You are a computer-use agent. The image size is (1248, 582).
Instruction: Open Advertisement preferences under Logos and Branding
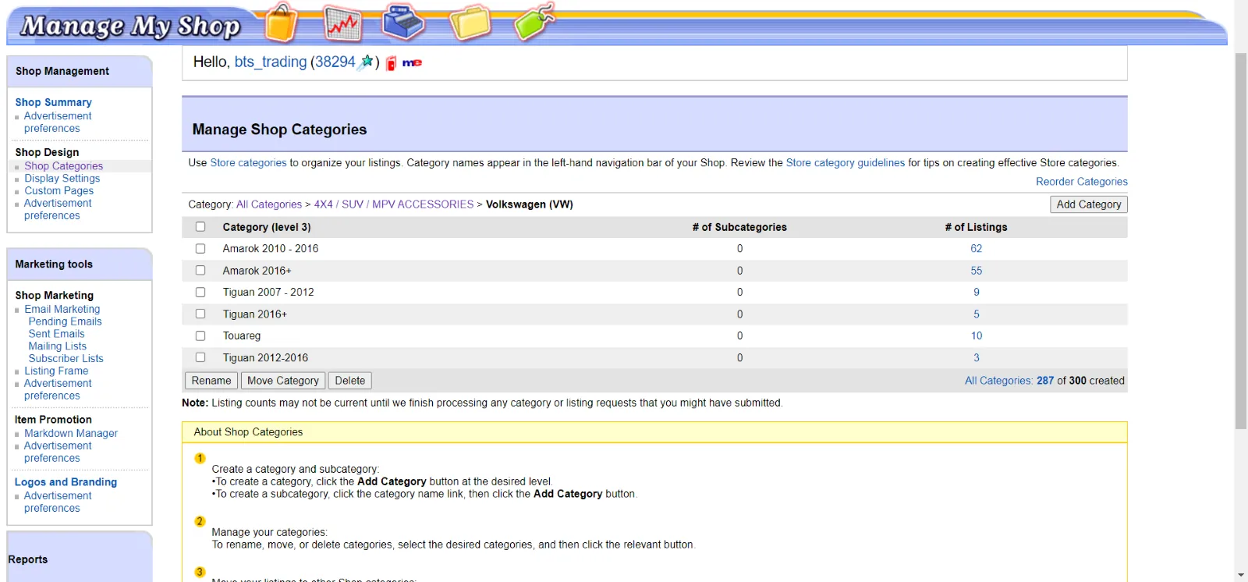point(58,502)
